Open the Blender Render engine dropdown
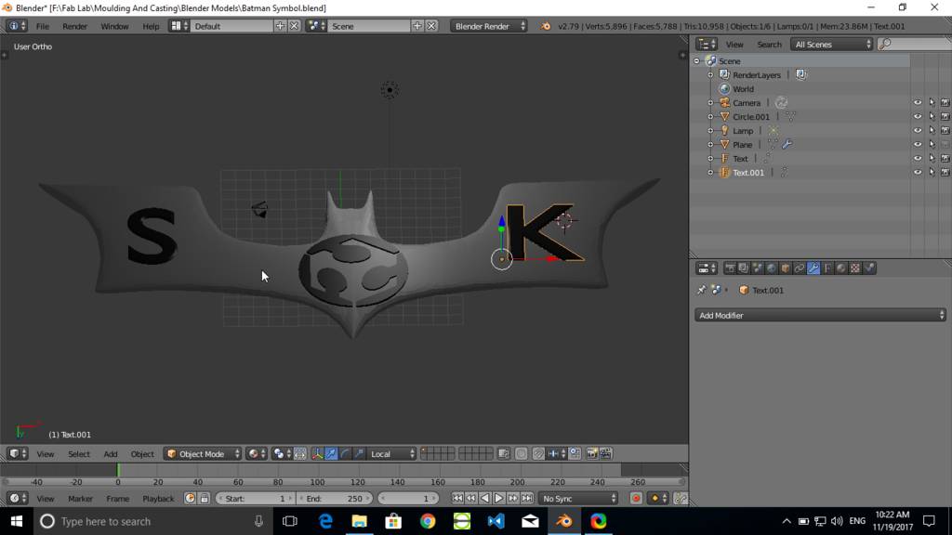The height and width of the screenshot is (535, 952). click(489, 26)
